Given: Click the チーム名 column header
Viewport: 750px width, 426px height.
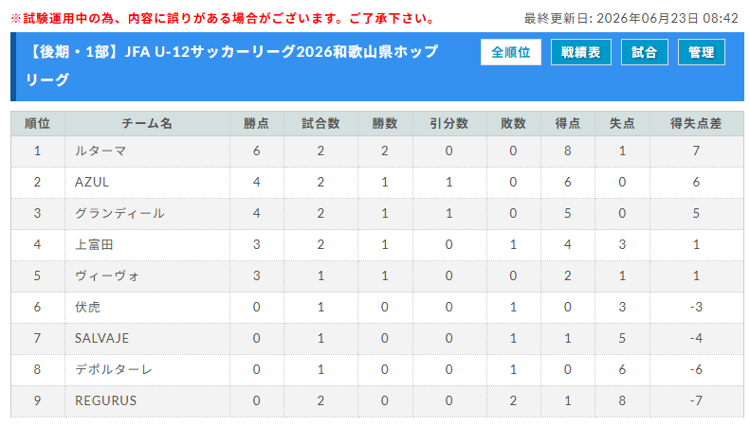Looking at the screenshot, I should (147, 124).
